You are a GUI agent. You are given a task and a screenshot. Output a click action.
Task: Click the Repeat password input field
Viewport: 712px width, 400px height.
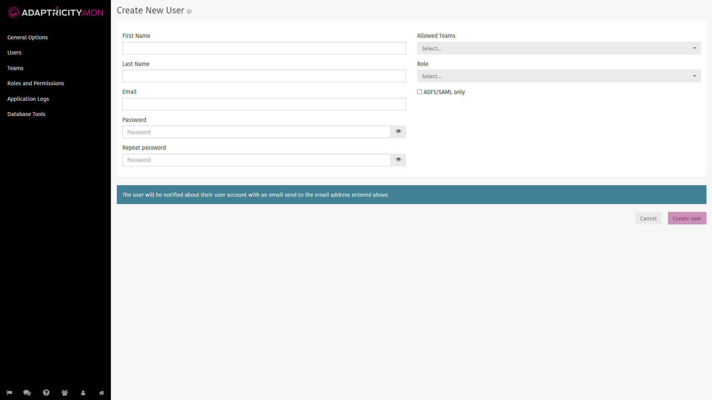tap(256, 160)
